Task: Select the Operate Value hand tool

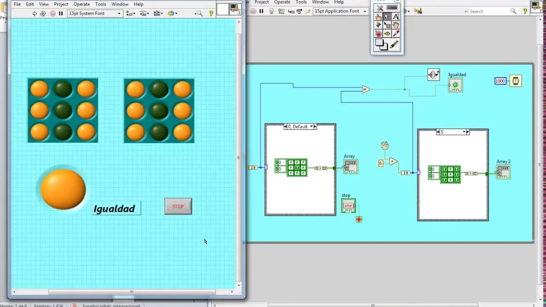Action: click(378, 17)
